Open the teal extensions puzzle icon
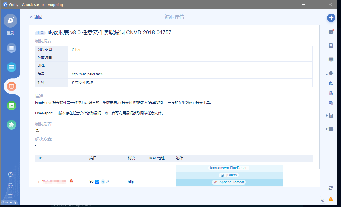Viewport: 341px width, 207px height. [x=12, y=125]
